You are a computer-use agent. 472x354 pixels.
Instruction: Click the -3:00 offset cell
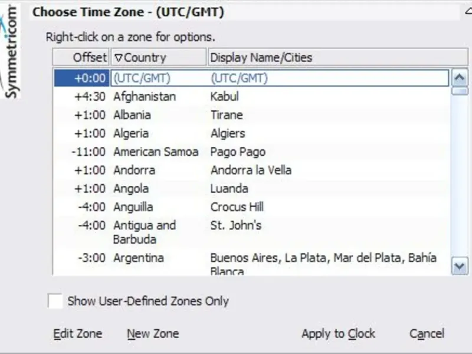click(91, 258)
